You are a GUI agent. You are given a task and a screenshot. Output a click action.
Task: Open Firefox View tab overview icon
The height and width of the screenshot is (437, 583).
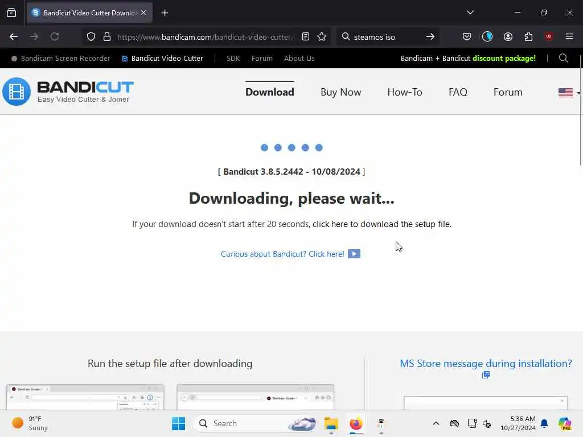[11, 13]
